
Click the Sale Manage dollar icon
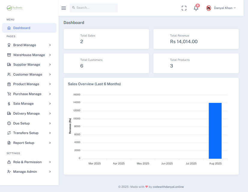9,103
